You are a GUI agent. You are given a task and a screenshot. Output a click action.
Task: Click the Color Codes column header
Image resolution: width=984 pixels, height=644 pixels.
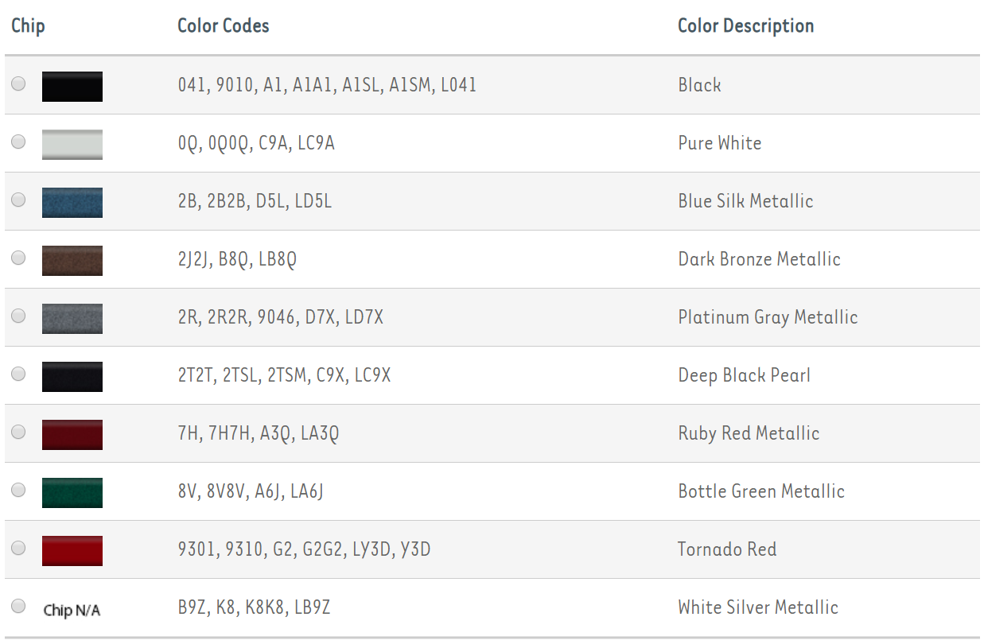[223, 25]
